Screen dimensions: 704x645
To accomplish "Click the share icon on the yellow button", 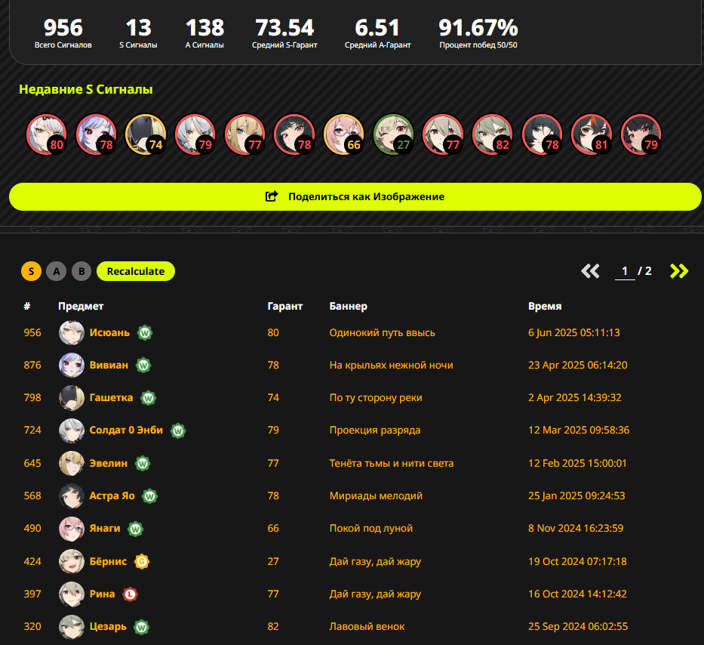I will click(x=272, y=196).
